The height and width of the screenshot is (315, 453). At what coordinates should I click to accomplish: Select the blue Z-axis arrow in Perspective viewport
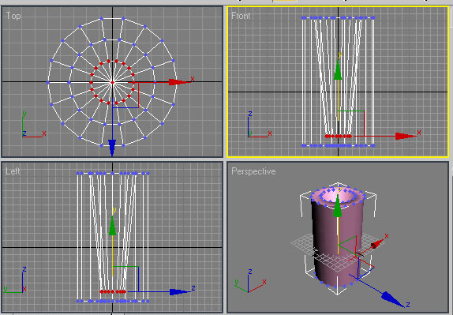391,299
